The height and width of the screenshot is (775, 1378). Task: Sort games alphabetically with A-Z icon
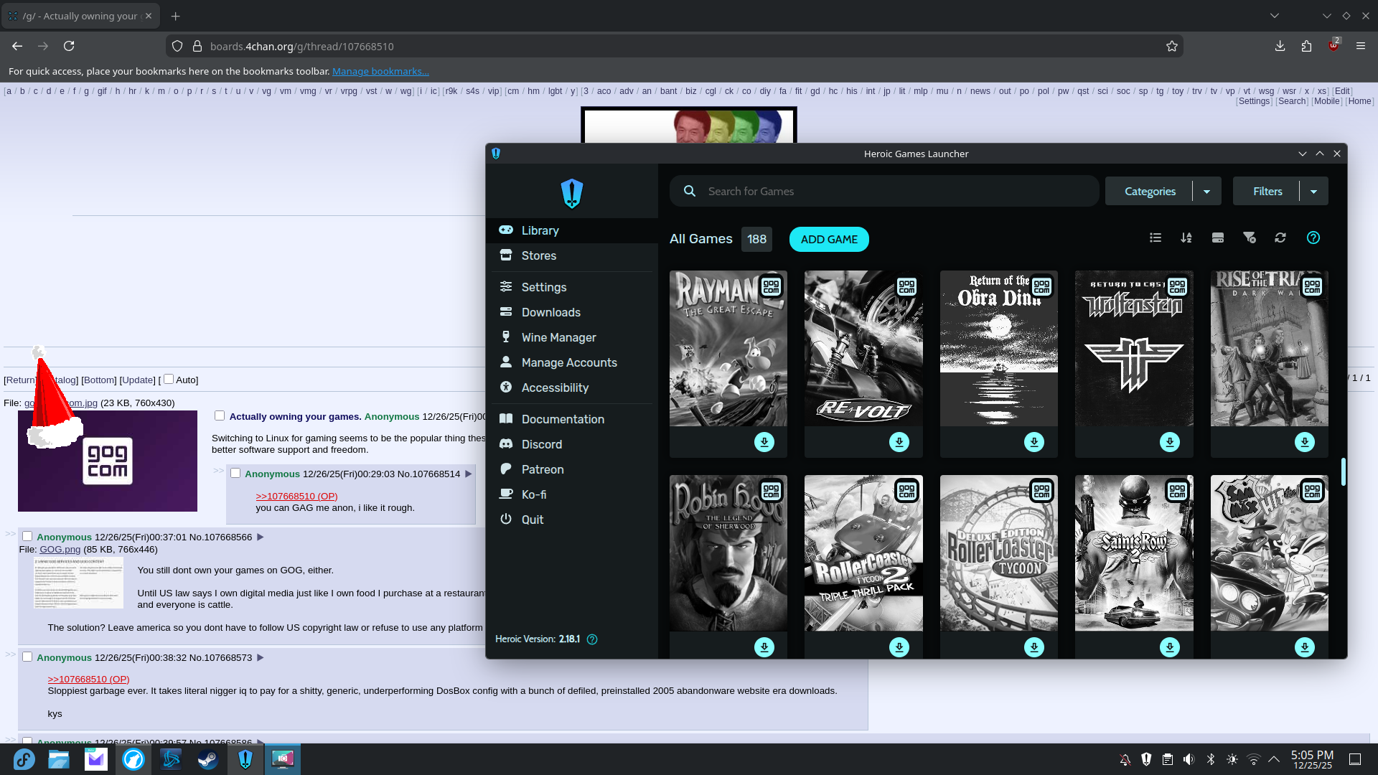click(x=1186, y=238)
